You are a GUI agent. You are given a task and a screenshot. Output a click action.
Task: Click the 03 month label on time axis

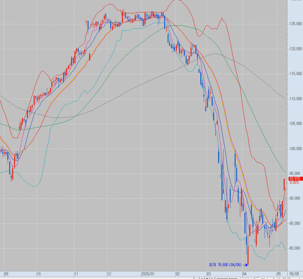[x=209, y=274]
